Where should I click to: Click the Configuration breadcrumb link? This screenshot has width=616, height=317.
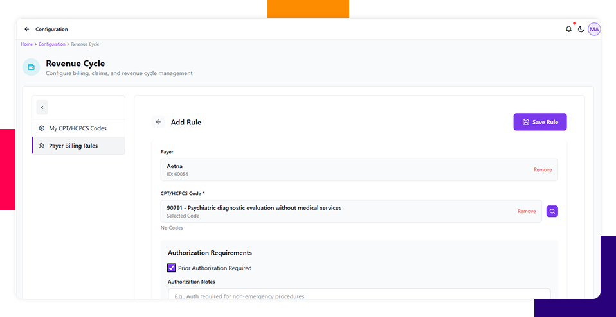tap(51, 44)
